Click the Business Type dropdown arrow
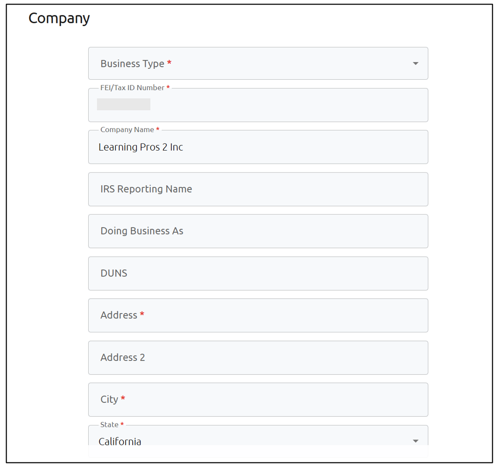This screenshot has height=468, width=503. coord(415,64)
